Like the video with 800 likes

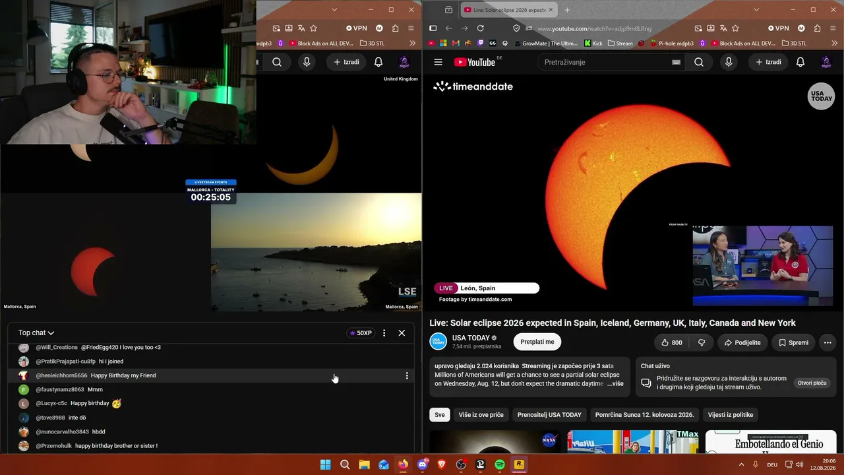click(x=671, y=342)
